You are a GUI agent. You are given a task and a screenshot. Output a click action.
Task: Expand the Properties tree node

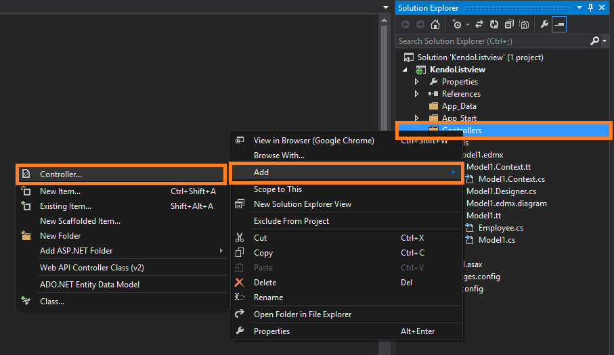tap(416, 82)
